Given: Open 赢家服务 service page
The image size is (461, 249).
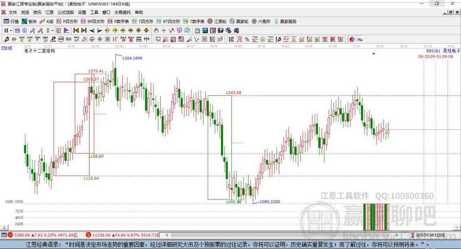Looking at the screenshot, I should tap(285, 22).
